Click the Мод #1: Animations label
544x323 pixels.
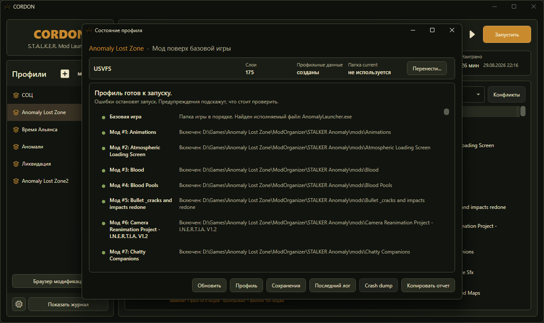(x=133, y=132)
